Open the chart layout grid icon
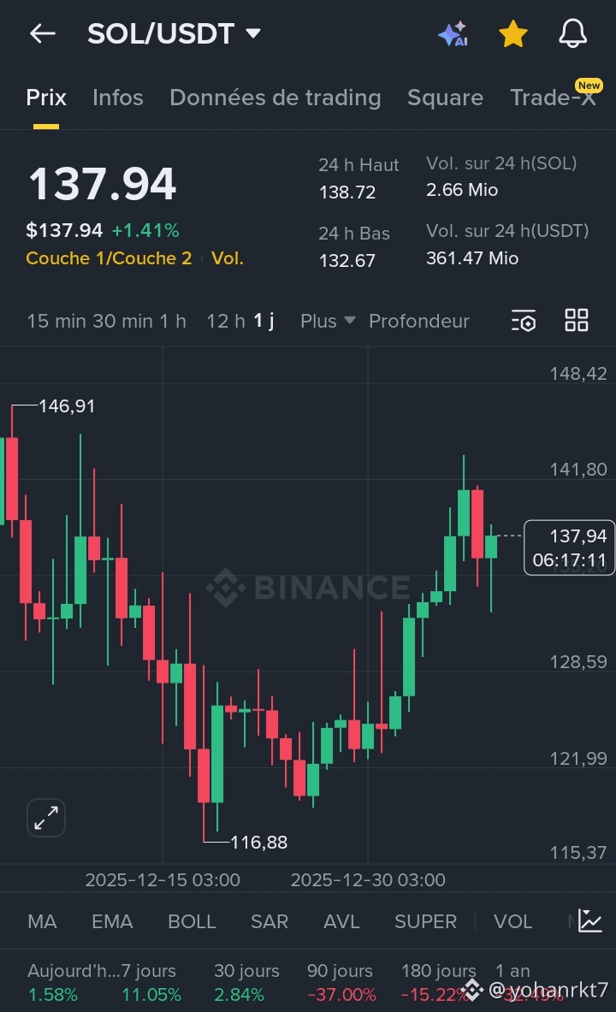 pos(576,320)
